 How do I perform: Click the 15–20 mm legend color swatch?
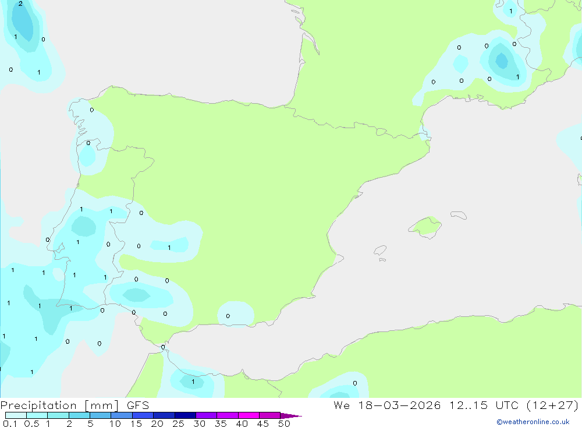click(x=143, y=415)
